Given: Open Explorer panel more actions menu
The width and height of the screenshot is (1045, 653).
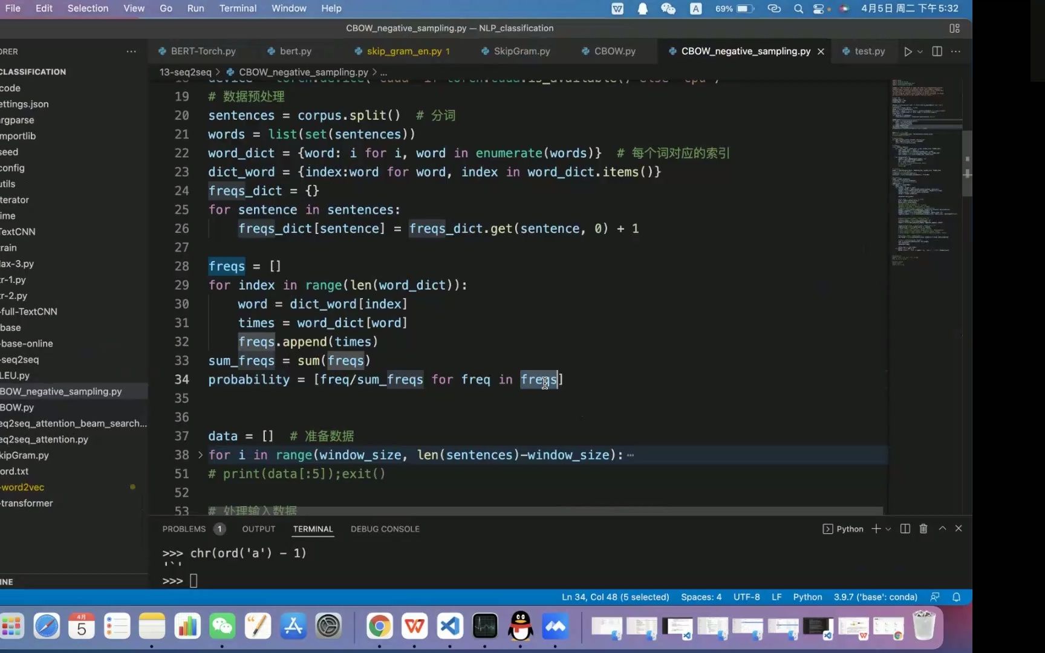Looking at the screenshot, I should [131, 51].
